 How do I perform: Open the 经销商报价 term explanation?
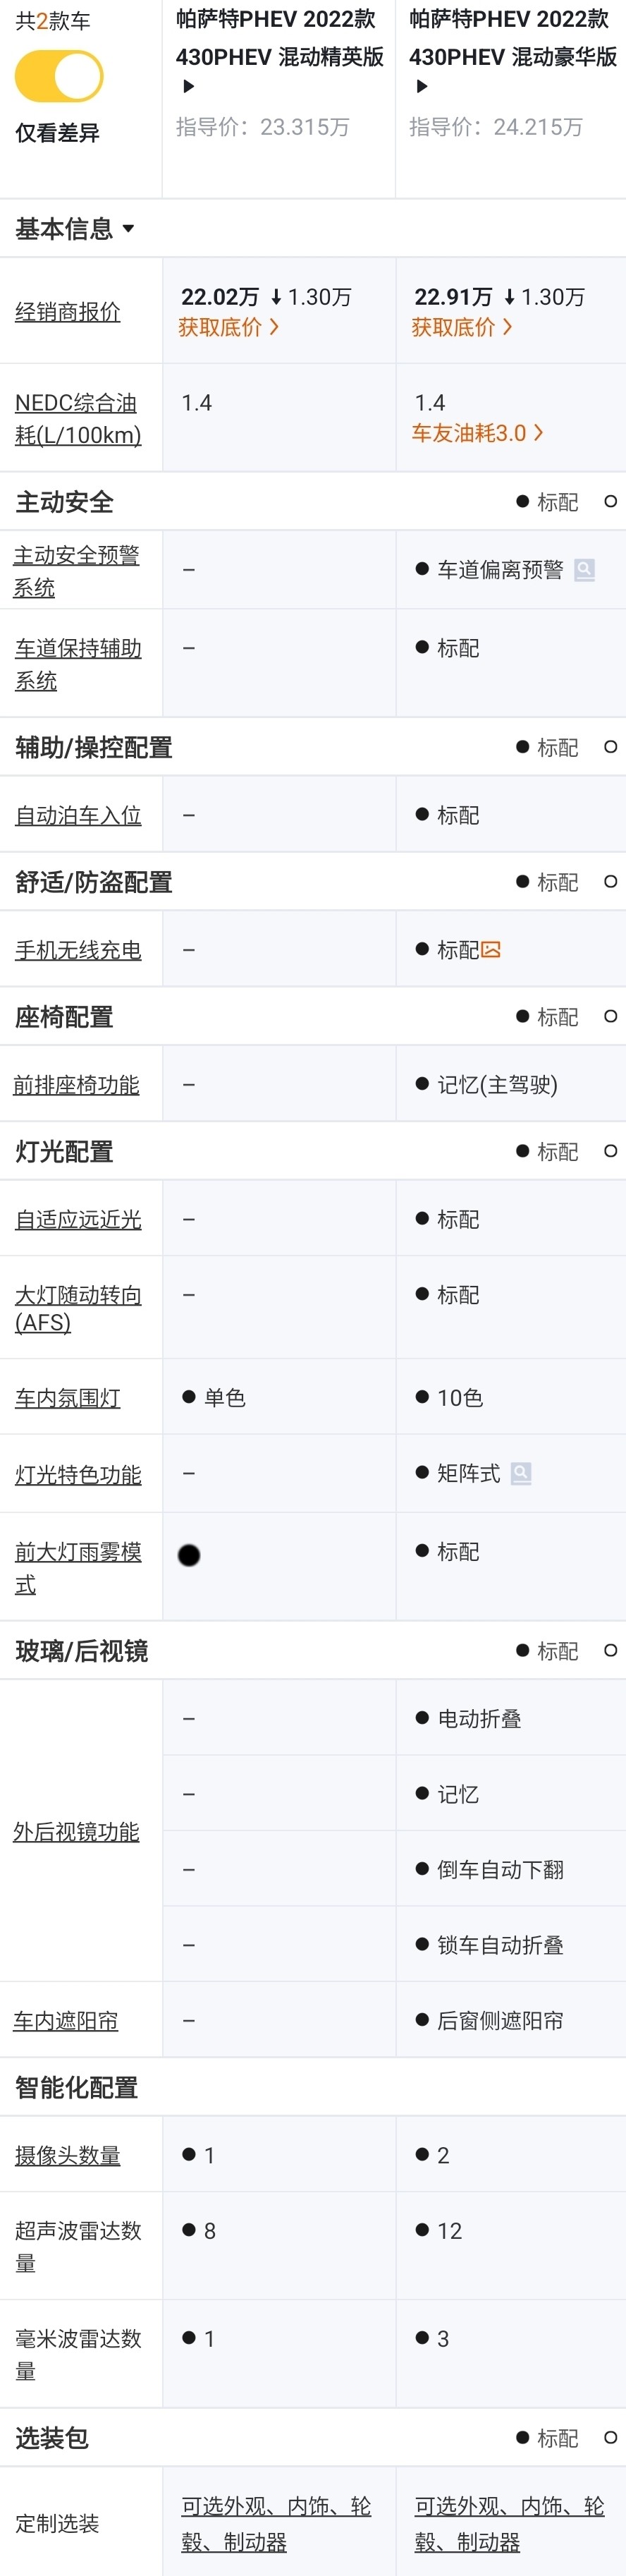pos(67,312)
